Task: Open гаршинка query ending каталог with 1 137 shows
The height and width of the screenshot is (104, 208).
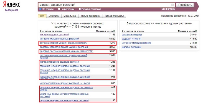Action: pos(65,71)
